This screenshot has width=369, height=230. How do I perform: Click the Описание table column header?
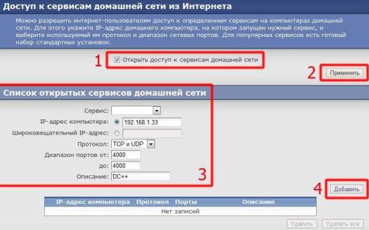tap(258, 202)
